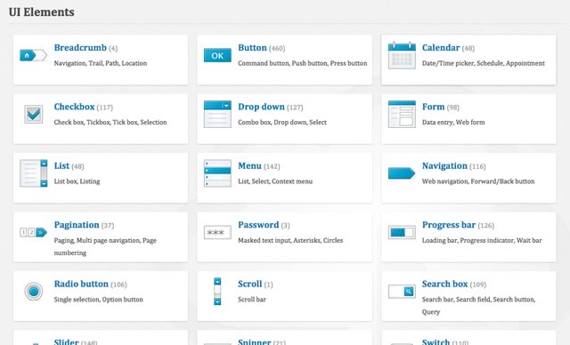Open the Menu category link
This screenshot has width=570, height=345.
point(249,165)
